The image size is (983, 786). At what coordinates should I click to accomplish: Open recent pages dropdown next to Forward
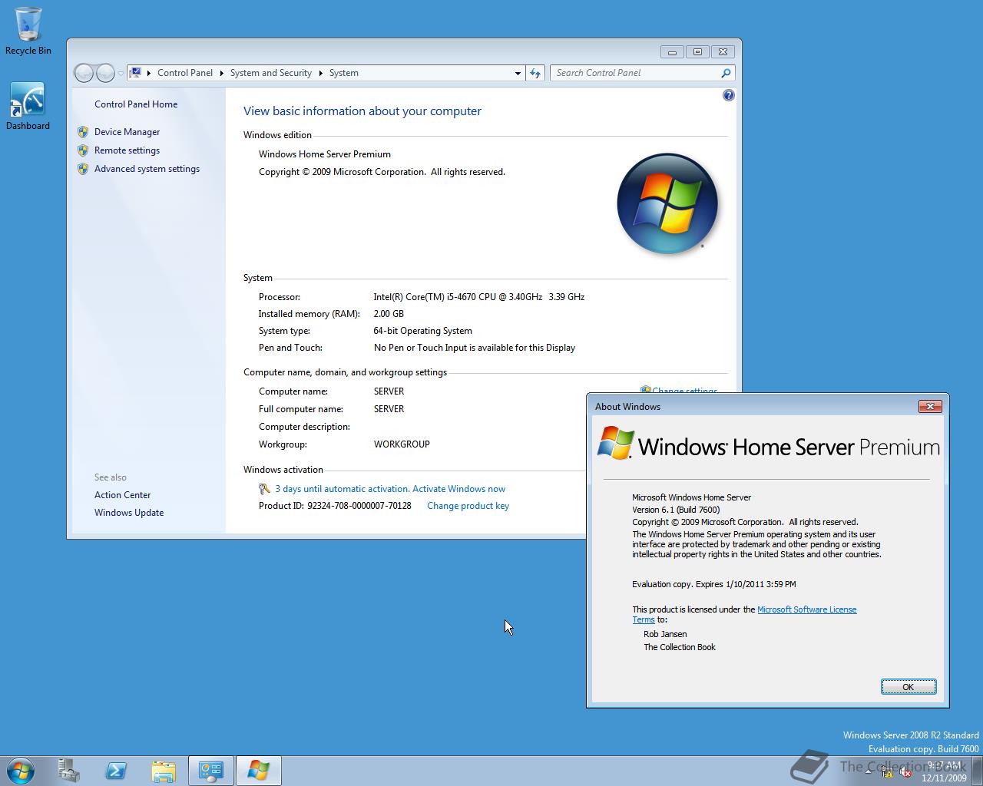pyautogui.click(x=121, y=74)
